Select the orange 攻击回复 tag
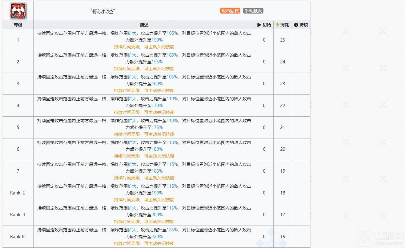This screenshot has height=248, width=405. pyautogui.click(x=230, y=11)
